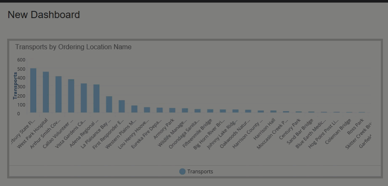
Task: Select the Western Plains M... bar
Action: click(134, 109)
